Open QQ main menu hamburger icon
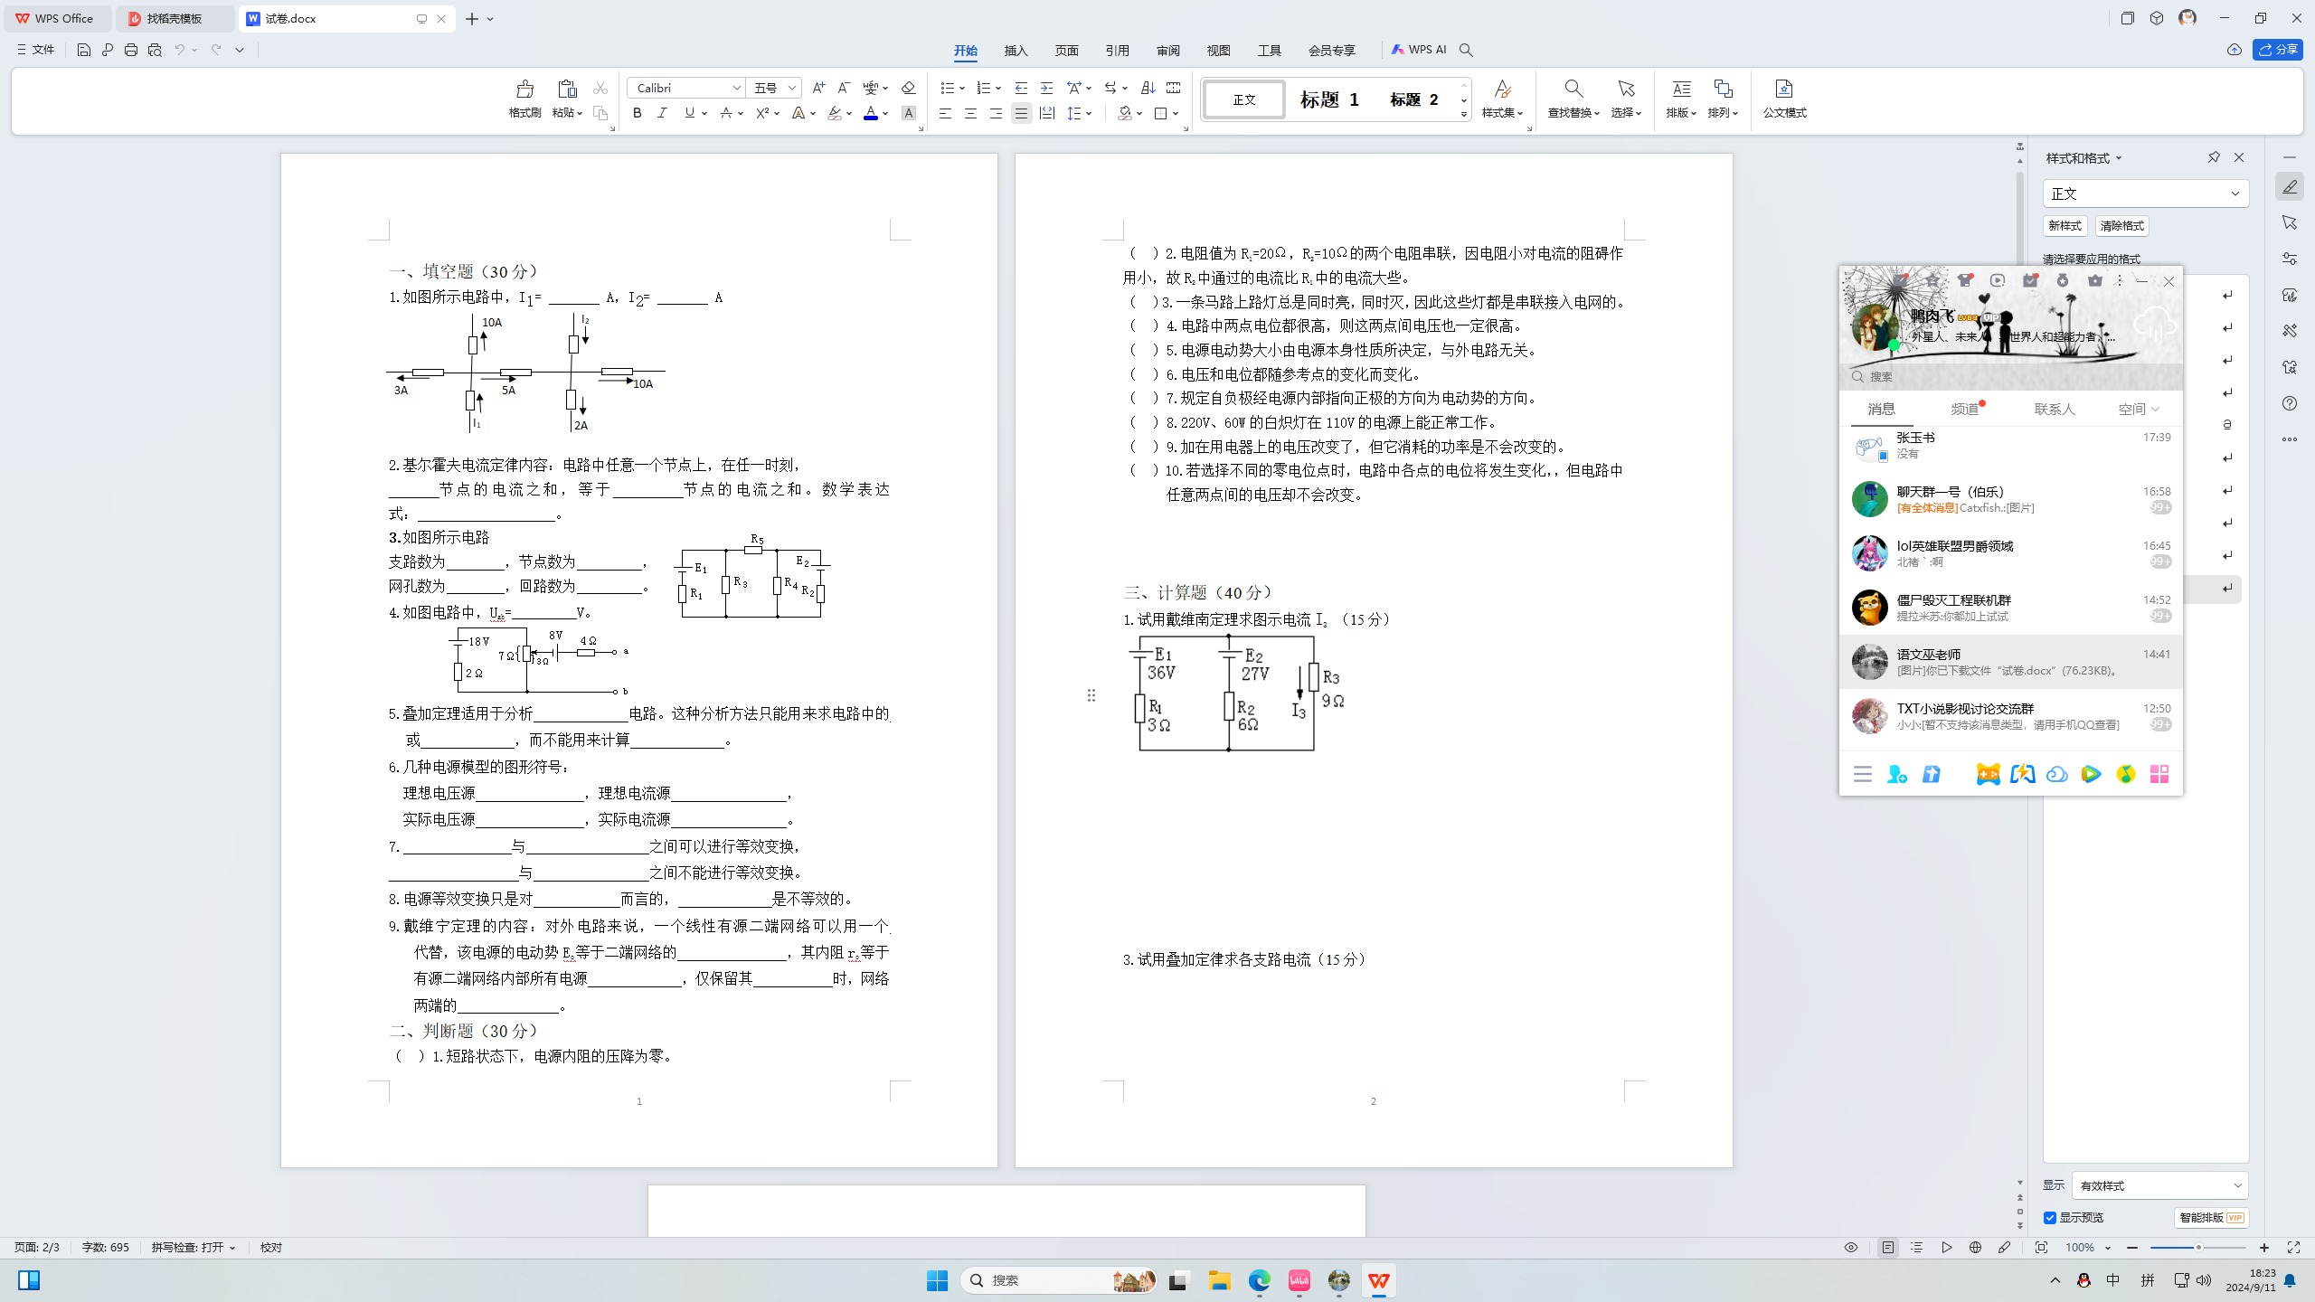Image resolution: width=2315 pixels, height=1302 pixels. tap(1862, 774)
